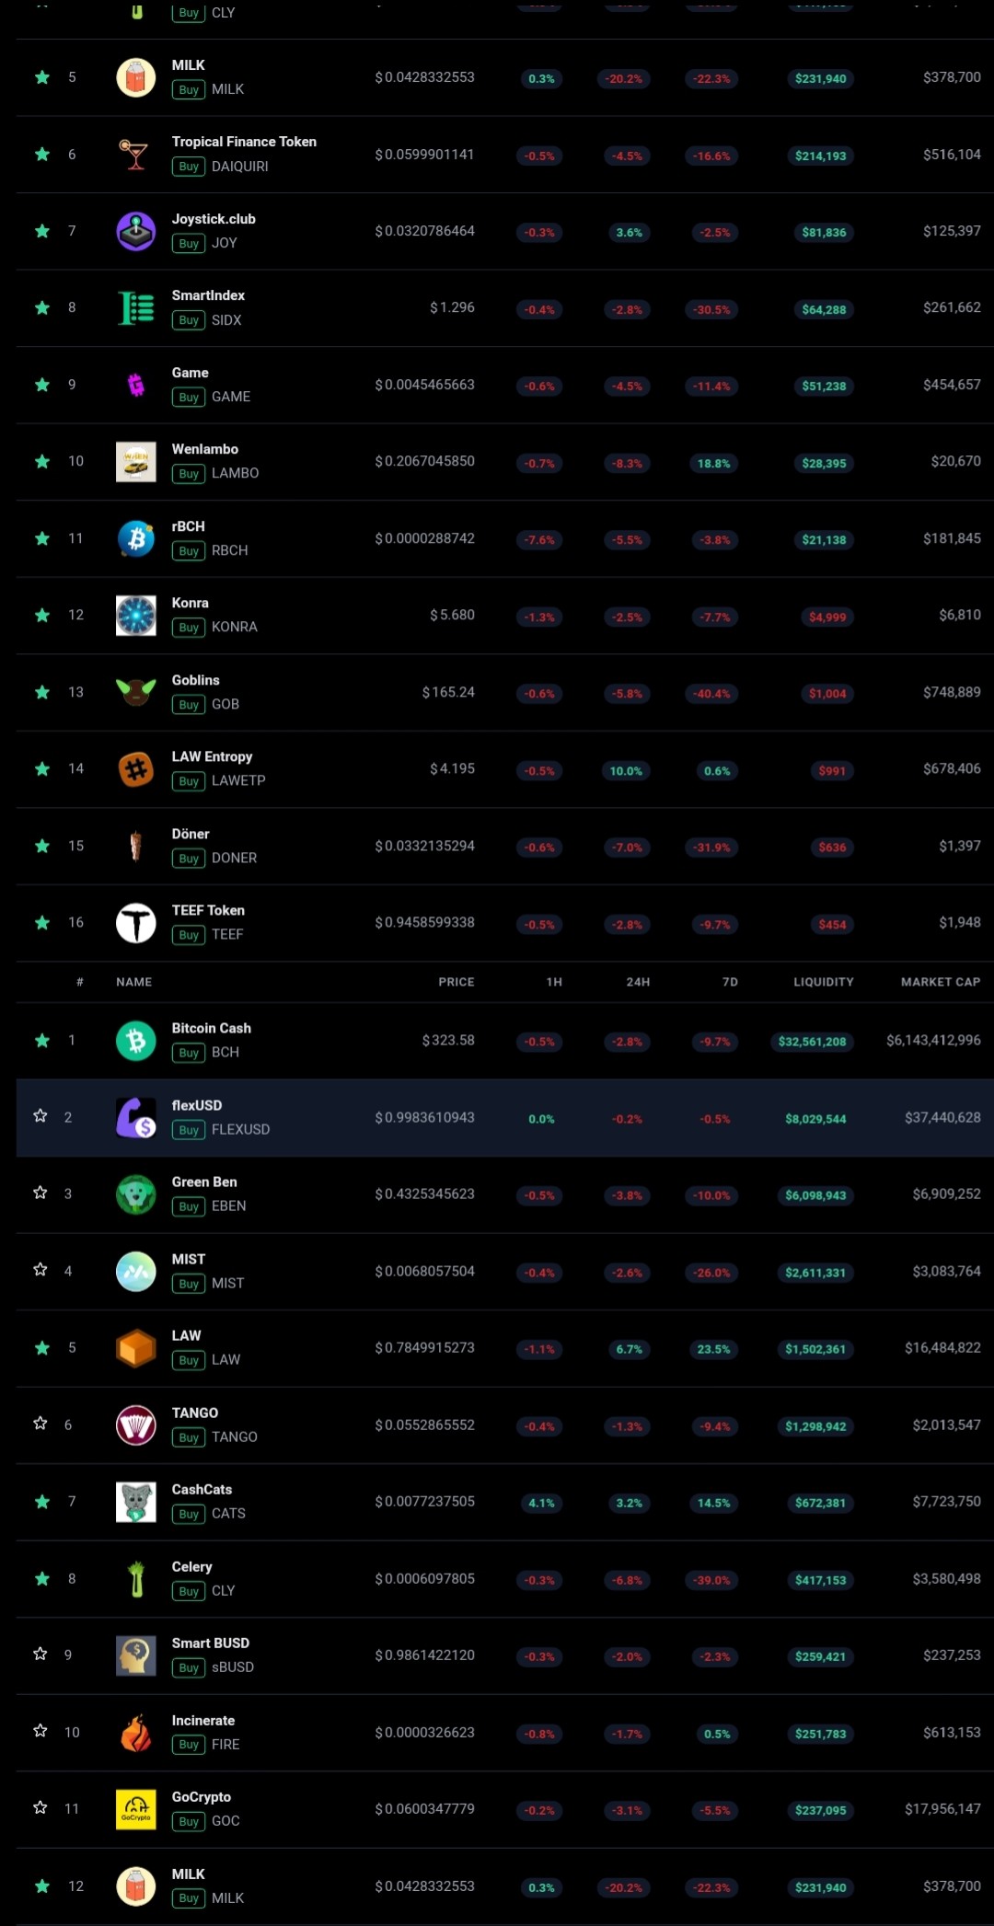The width and height of the screenshot is (994, 1926).
Task: Sort by 24H change header
Action: (638, 982)
